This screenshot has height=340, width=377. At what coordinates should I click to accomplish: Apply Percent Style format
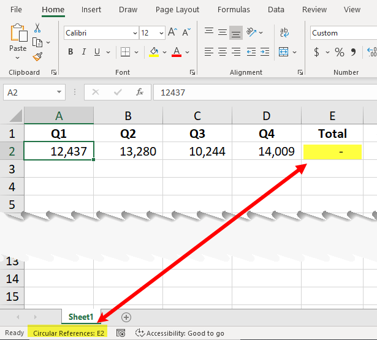pos(339,52)
